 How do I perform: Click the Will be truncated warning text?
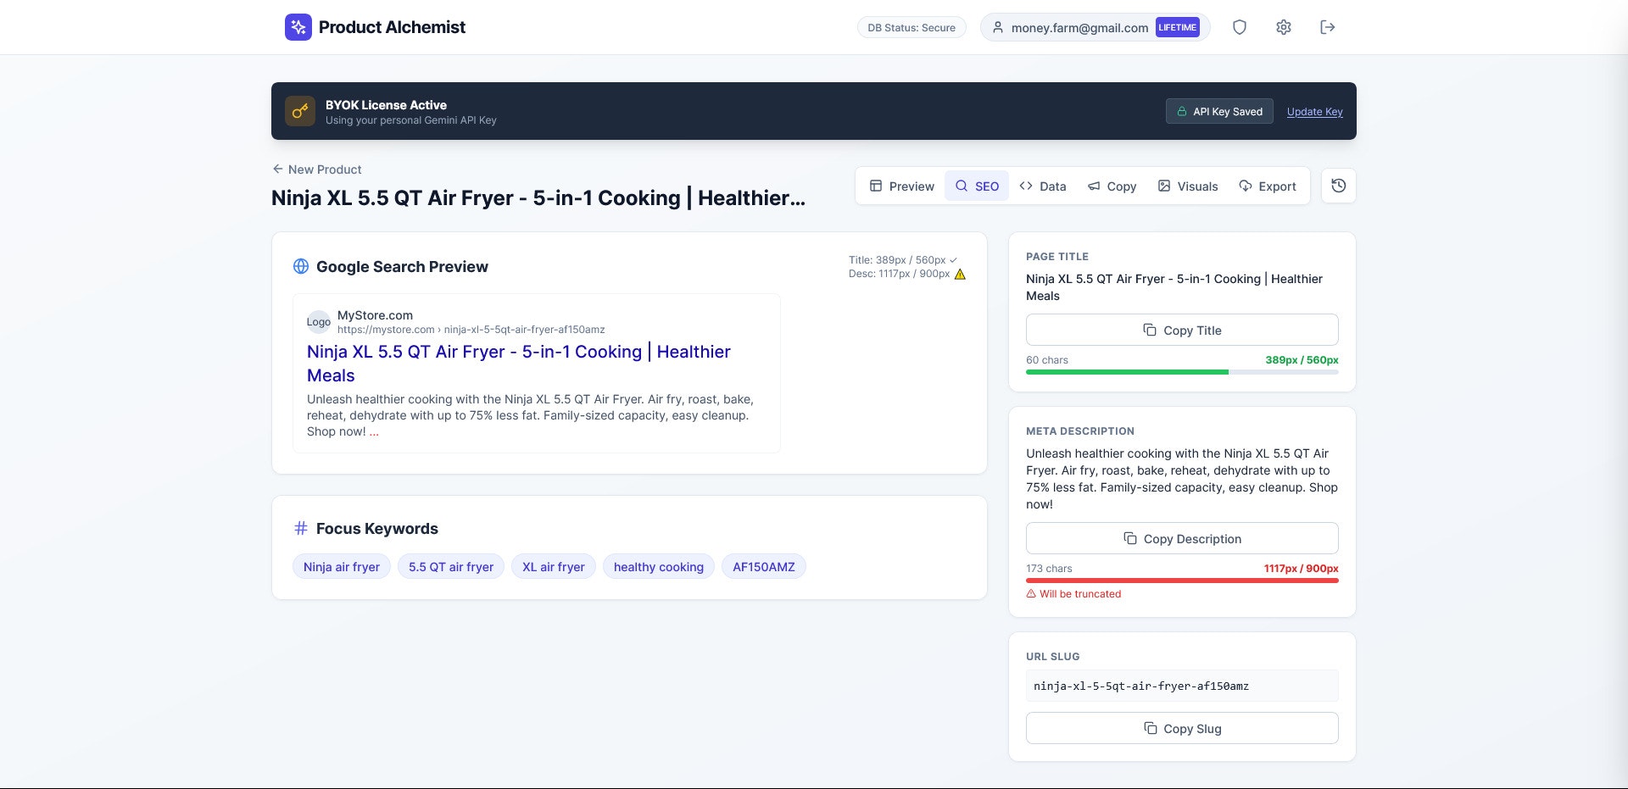1080,593
